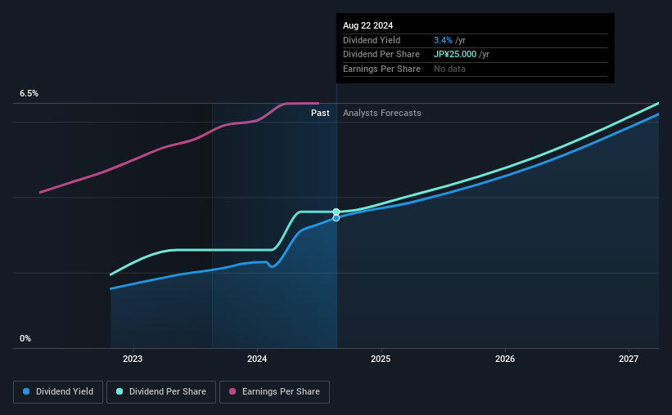Toggle the Dividend Per Share legend button
Image resolution: width=672 pixels, height=415 pixels.
pyautogui.click(x=161, y=392)
